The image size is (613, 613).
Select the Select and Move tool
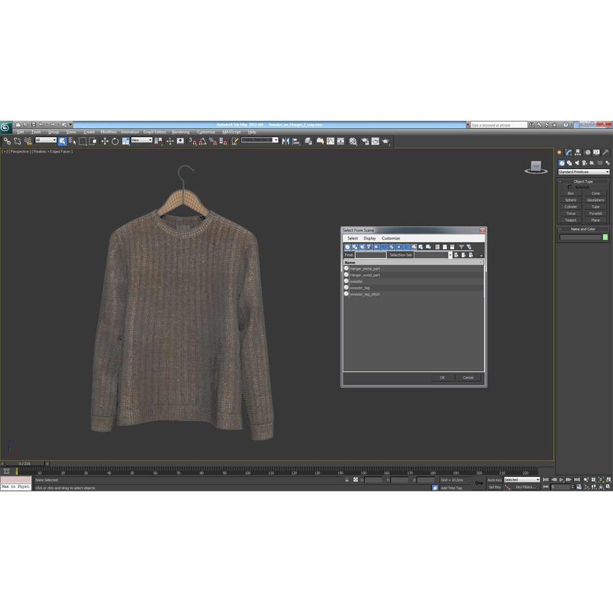pos(105,141)
